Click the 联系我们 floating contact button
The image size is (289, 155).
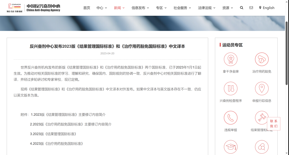[x=273, y=124]
